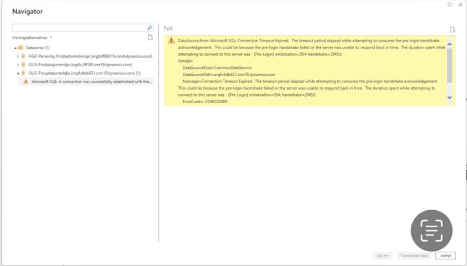Click the ErrorCode=-2146232060 line
This screenshot has height=266, width=467.
coord(204,102)
